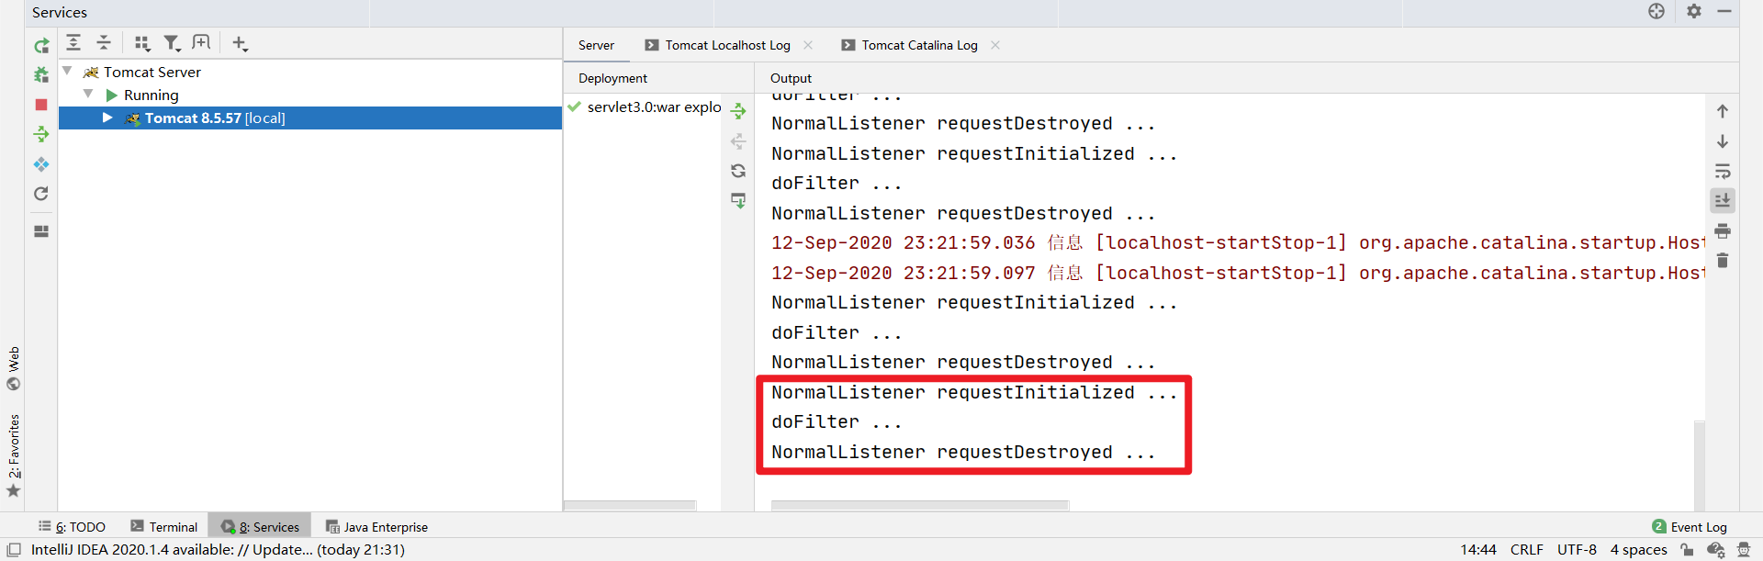Image resolution: width=1763 pixels, height=561 pixels.
Task: Open the Tomcat Catalina Log tab
Action: (x=919, y=45)
